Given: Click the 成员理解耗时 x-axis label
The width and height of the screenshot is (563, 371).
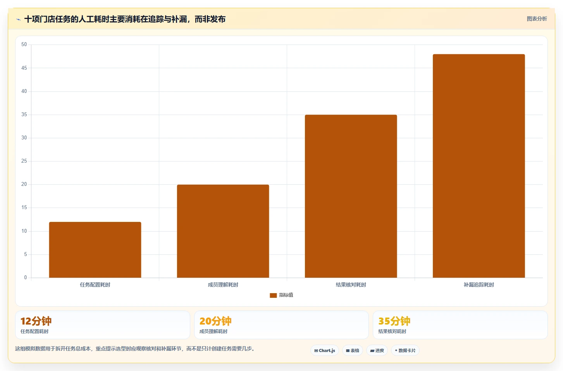Looking at the screenshot, I should click(223, 285).
